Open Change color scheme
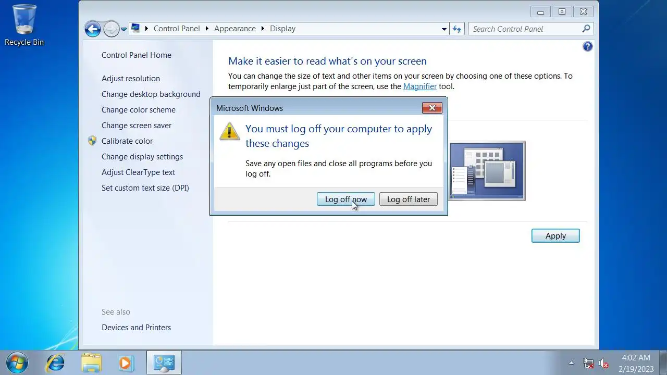This screenshot has height=375, width=667. 139,110
